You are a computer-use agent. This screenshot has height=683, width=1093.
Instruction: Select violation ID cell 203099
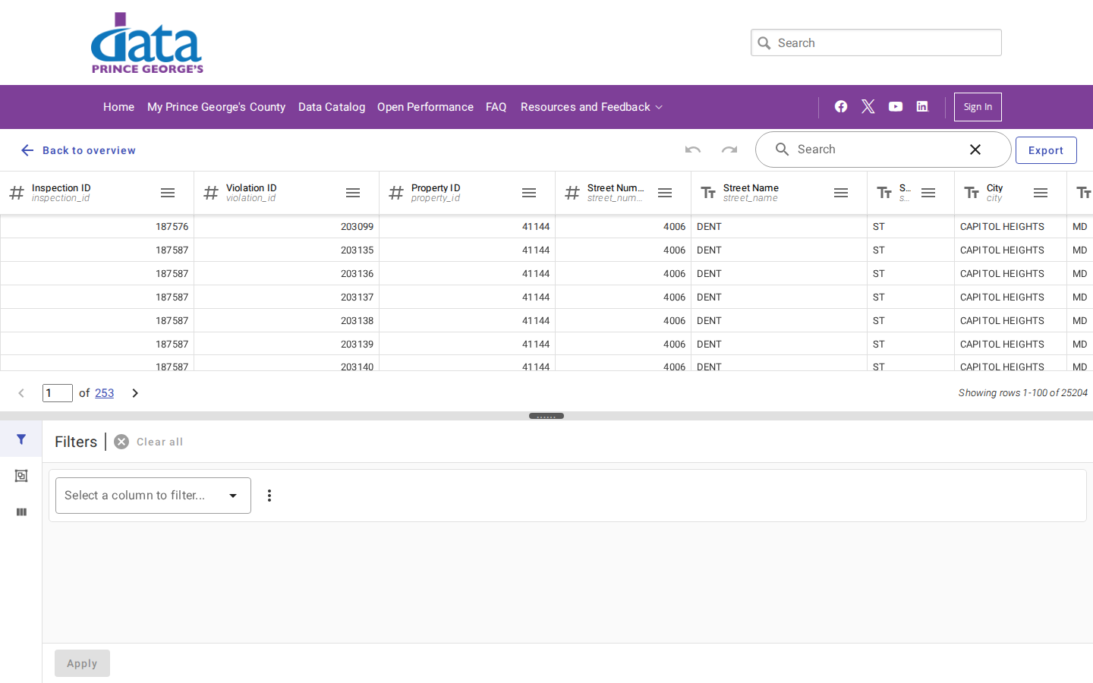click(x=287, y=226)
